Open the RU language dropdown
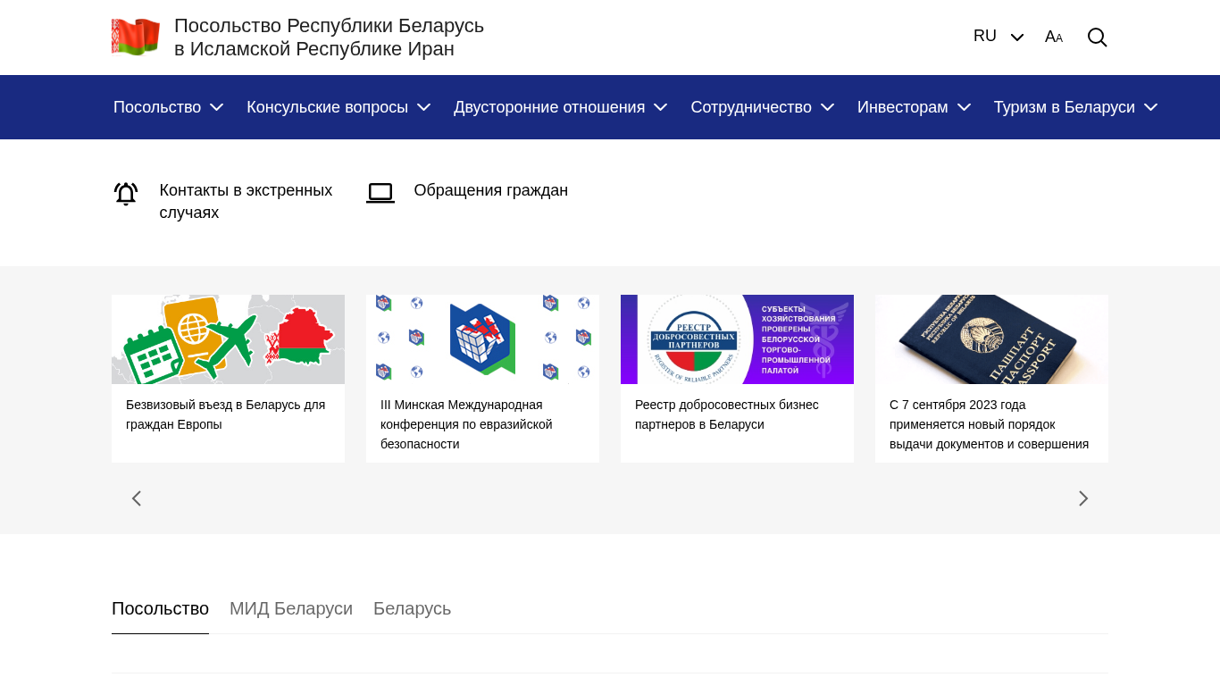1220x686 pixels. pyautogui.click(x=998, y=37)
